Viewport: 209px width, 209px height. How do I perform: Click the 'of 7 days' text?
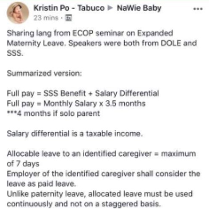coord(23,164)
